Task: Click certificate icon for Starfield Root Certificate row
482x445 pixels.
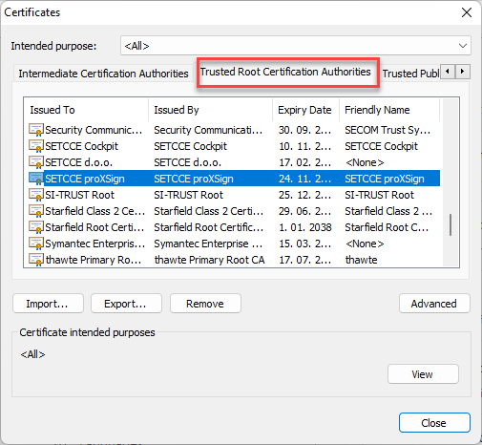Action: coord(36,227)
